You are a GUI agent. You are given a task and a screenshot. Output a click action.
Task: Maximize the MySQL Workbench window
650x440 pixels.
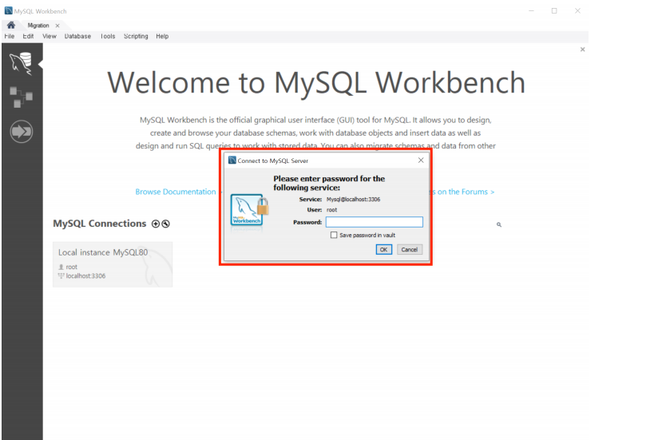pos(554,11)
